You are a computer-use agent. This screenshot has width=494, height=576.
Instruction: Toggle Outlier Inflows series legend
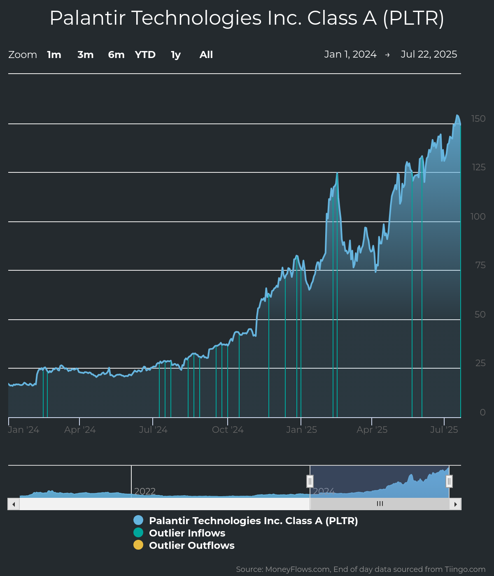click(x=179, y=533)
